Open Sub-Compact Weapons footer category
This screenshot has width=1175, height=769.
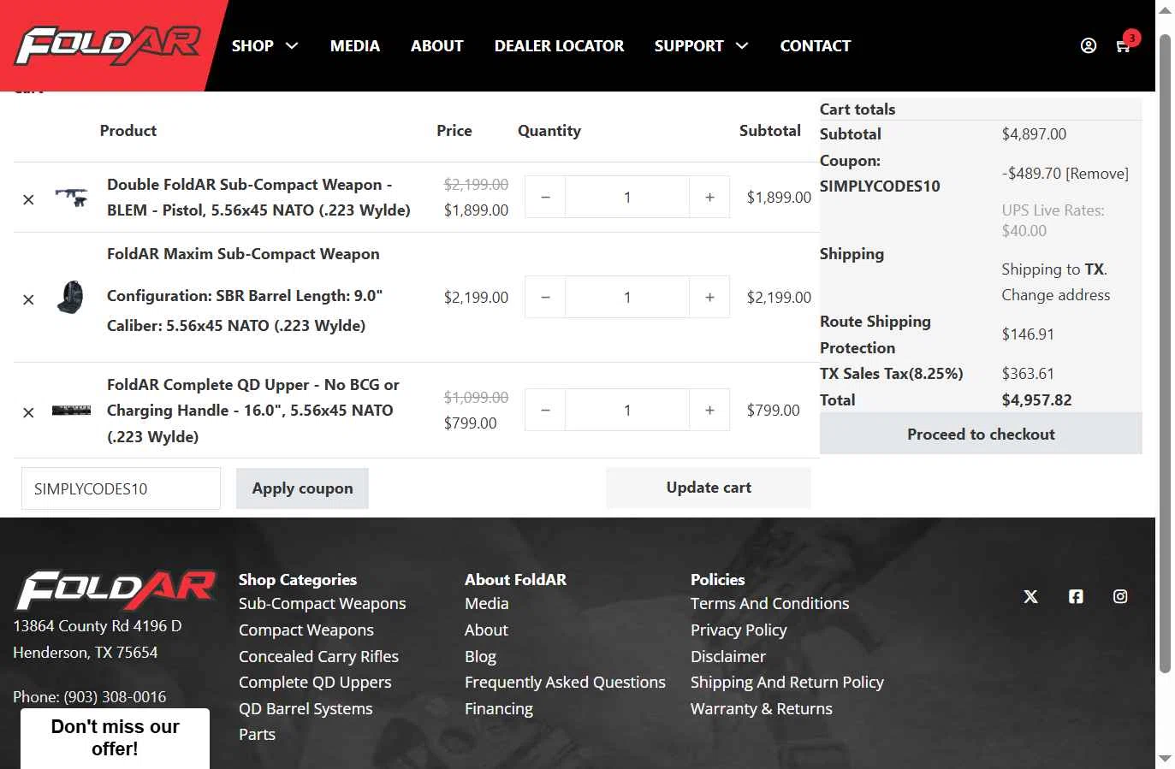[322, 604]
